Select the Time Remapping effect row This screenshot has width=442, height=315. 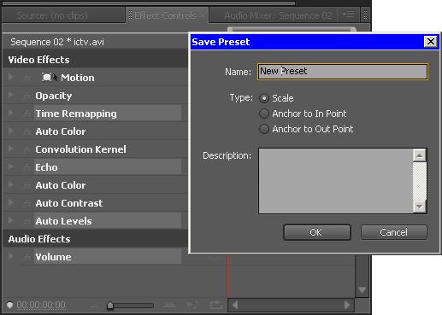(108, 114)
